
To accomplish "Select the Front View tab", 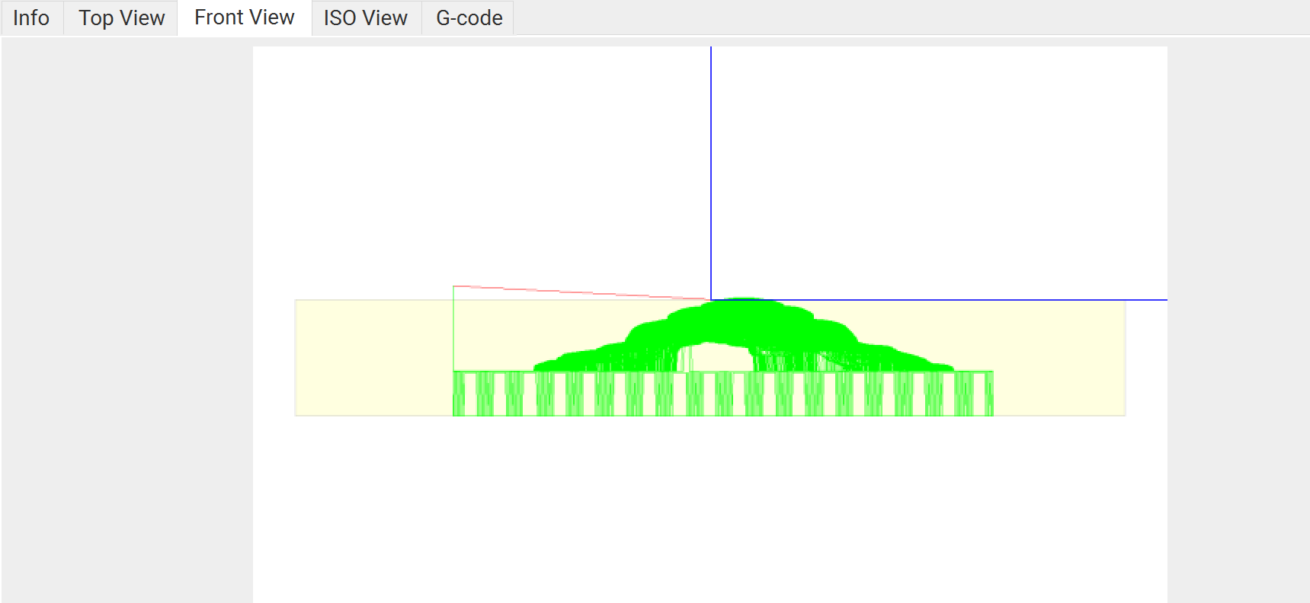I will pyautogui.click(x=244, y=18).
